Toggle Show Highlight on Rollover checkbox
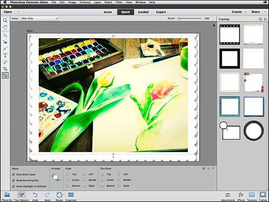The image size is (269, 202). click(x=13, y=186)
